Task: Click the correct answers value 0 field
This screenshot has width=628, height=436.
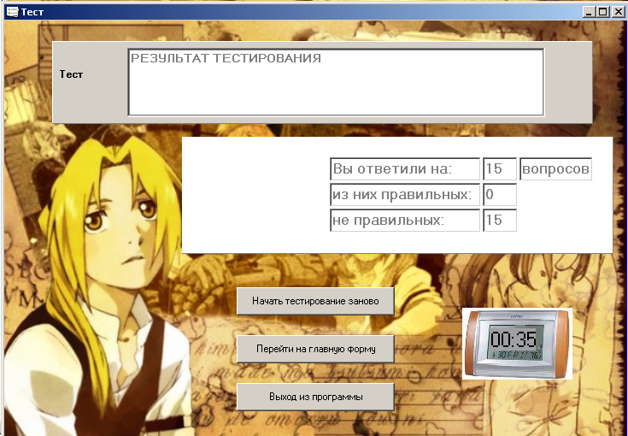Action: 500,194
